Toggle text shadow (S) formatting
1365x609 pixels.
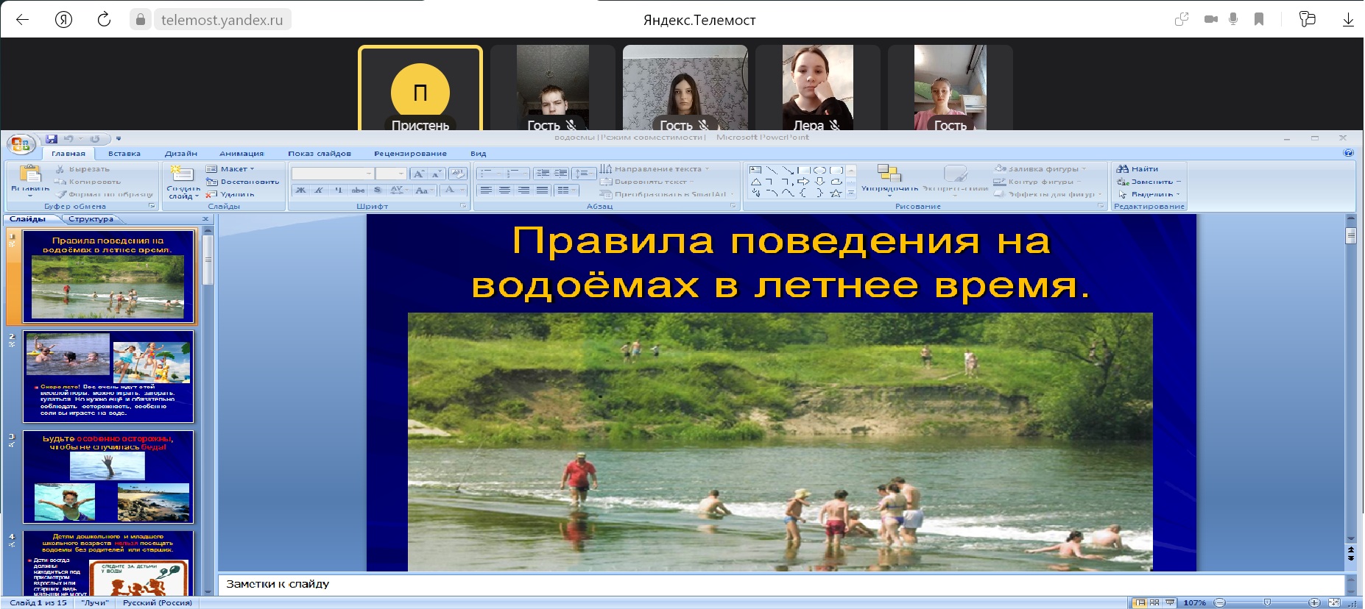[377, 190]
